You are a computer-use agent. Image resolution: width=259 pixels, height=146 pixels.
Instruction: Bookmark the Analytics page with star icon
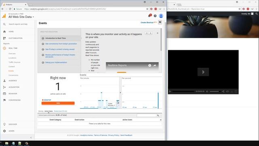pyautogui.click(x=147, y=9)
